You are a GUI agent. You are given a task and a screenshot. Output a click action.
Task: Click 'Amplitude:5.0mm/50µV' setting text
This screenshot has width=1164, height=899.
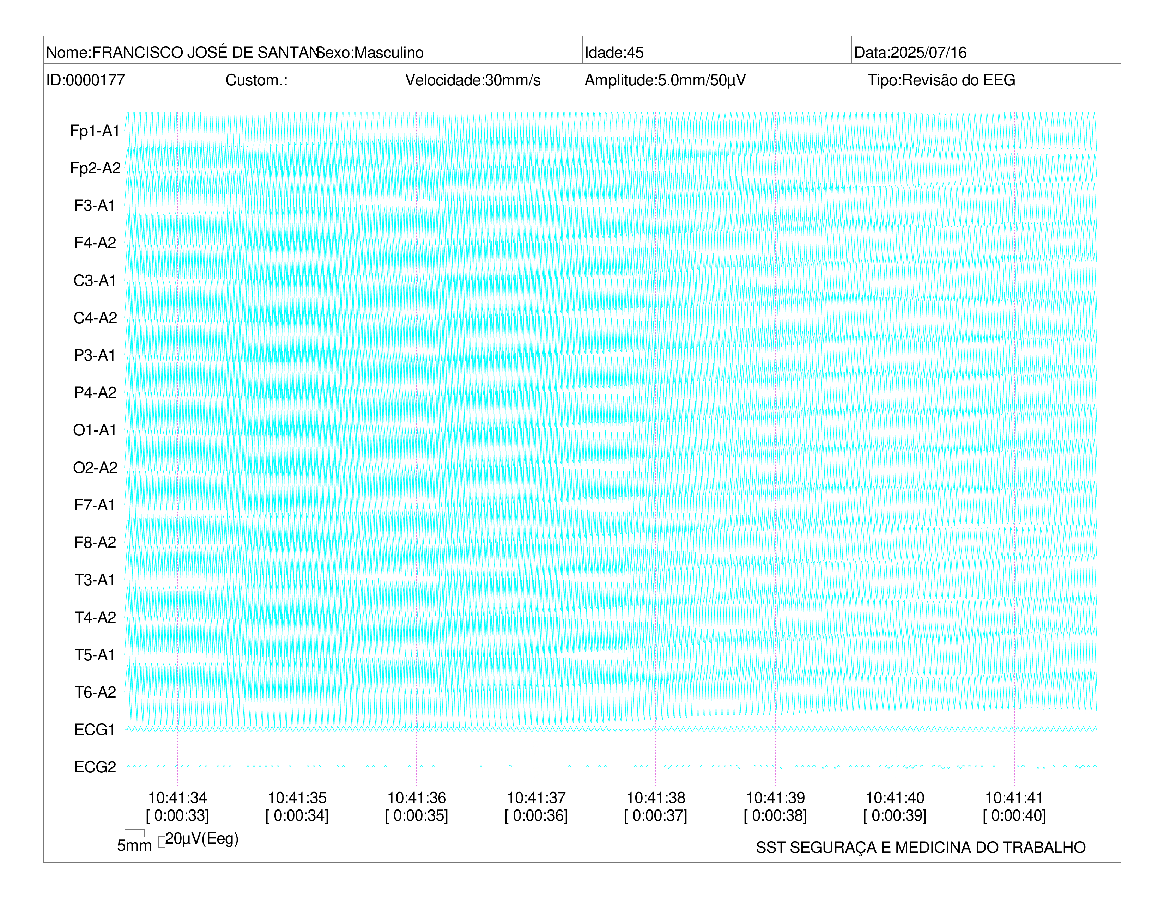coord(665,80)
